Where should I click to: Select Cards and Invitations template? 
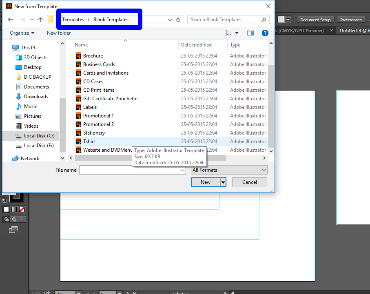pyautogui.click(x=171, y=73)
